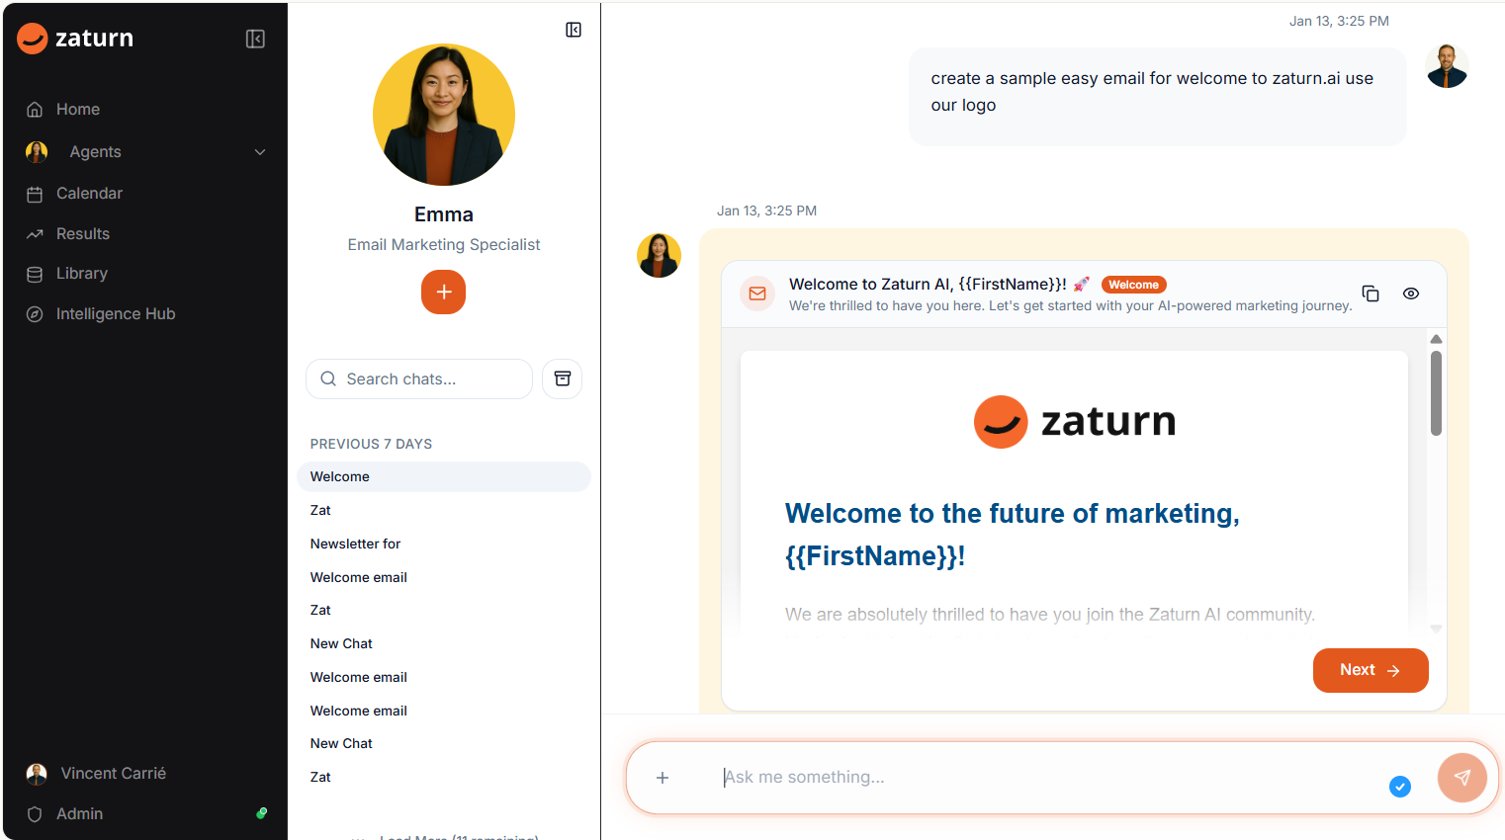Go to Intelligence Hub
The width and height of the screenshot is (1505, 840).
115,314
